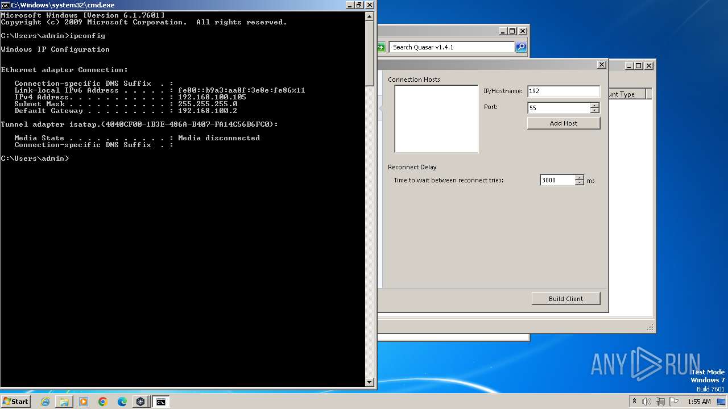Close the client builder dialog

click(x=602, y=65)
